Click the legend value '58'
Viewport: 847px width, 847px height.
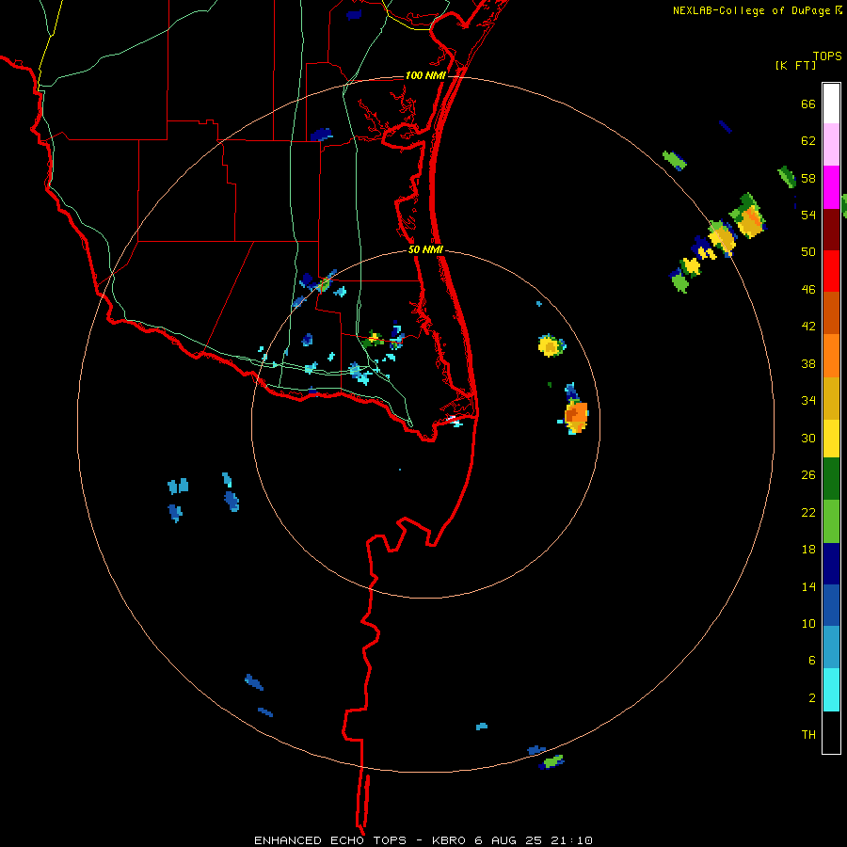coord(808,178)
